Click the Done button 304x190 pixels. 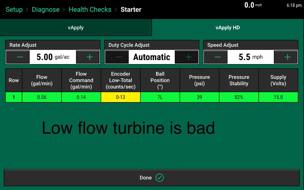click(x=152, y=178)
